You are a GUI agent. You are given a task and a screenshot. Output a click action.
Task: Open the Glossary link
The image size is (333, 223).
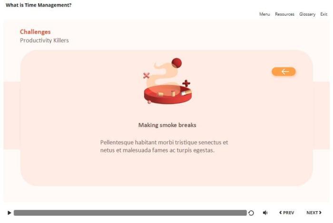click(x=307, y=14)
